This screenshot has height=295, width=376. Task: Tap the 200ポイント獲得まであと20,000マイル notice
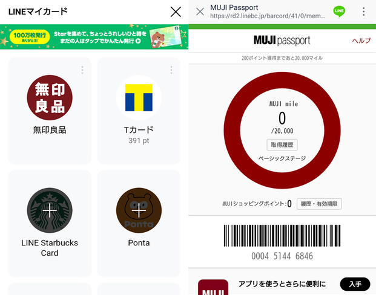(x=282, y=58)
